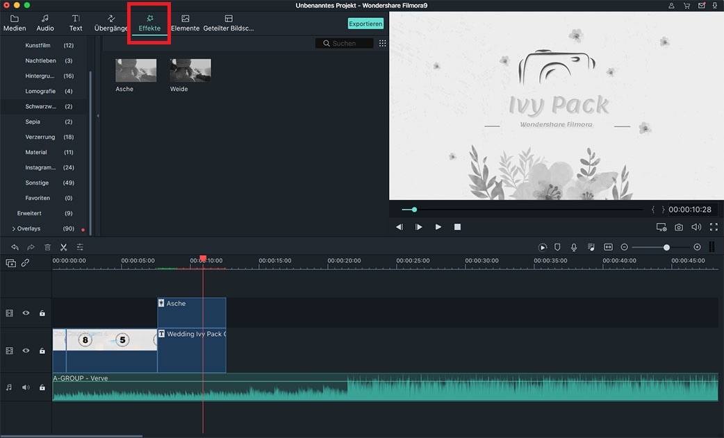Split clip using the scissors icon
Screen dimensions: 724x438
click(x=64, y=247)
